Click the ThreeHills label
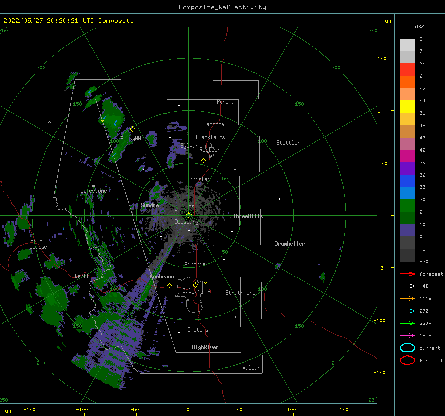 [248, 216]
